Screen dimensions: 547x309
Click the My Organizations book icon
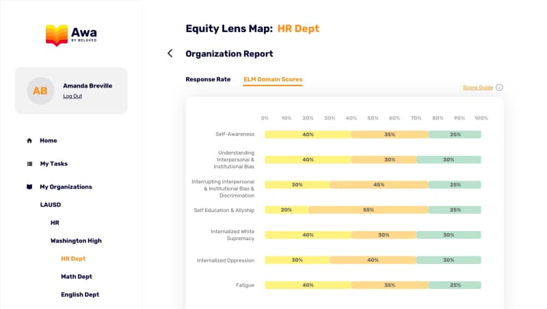point(29,187)
